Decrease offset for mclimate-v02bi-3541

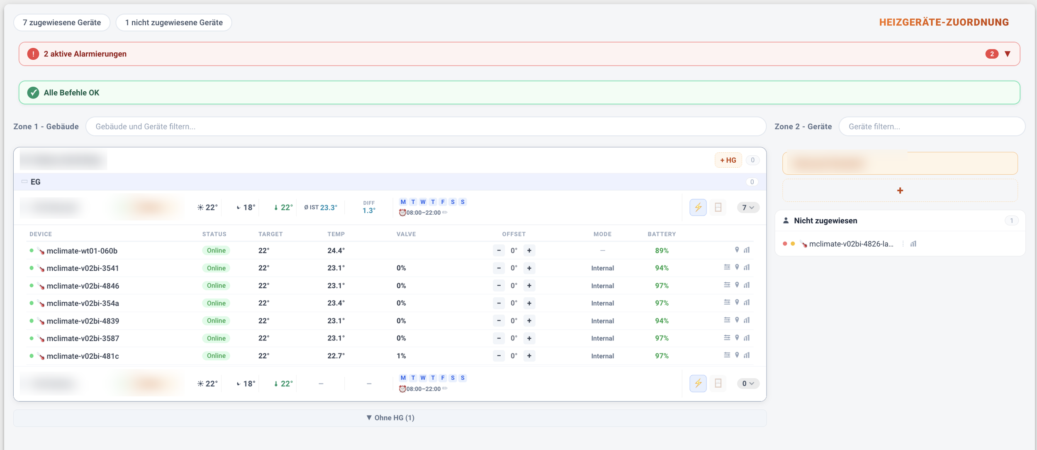point(499,268)
